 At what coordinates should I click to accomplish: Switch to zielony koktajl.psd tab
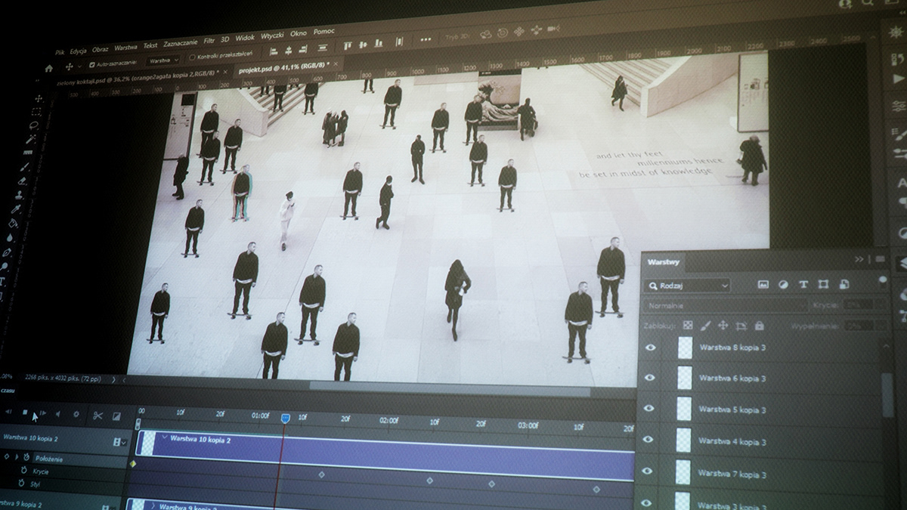[138, 79]
